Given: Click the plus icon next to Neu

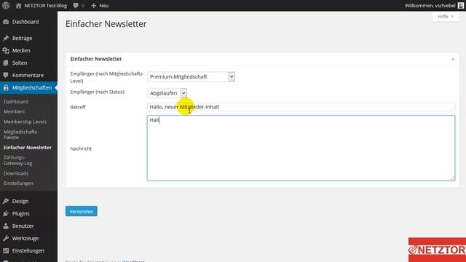Looking at the screenshot, I should click(x=93, y=5).
